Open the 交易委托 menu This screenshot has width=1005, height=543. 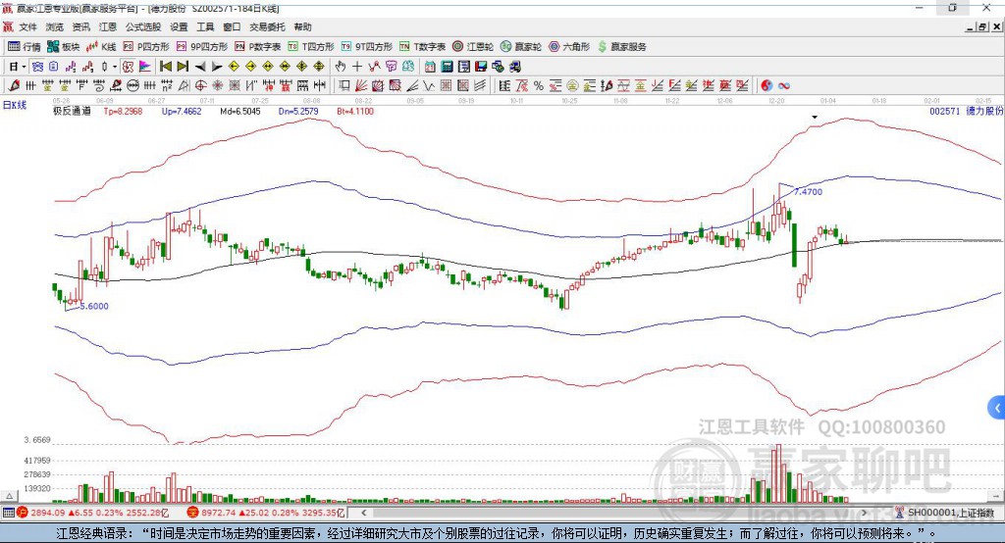point(267,26)
